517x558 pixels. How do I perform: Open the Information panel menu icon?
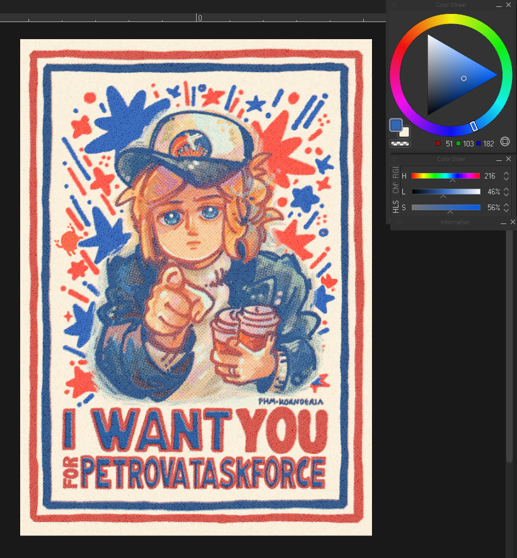(x=398, y=222)
